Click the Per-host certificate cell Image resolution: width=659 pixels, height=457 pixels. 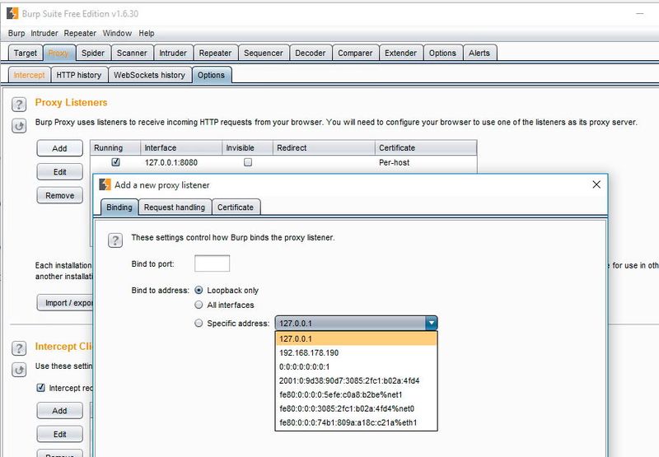click(426, 162)
